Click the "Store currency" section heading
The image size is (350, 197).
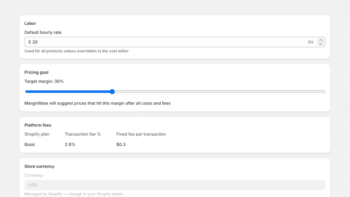click(x=39, y=167)
